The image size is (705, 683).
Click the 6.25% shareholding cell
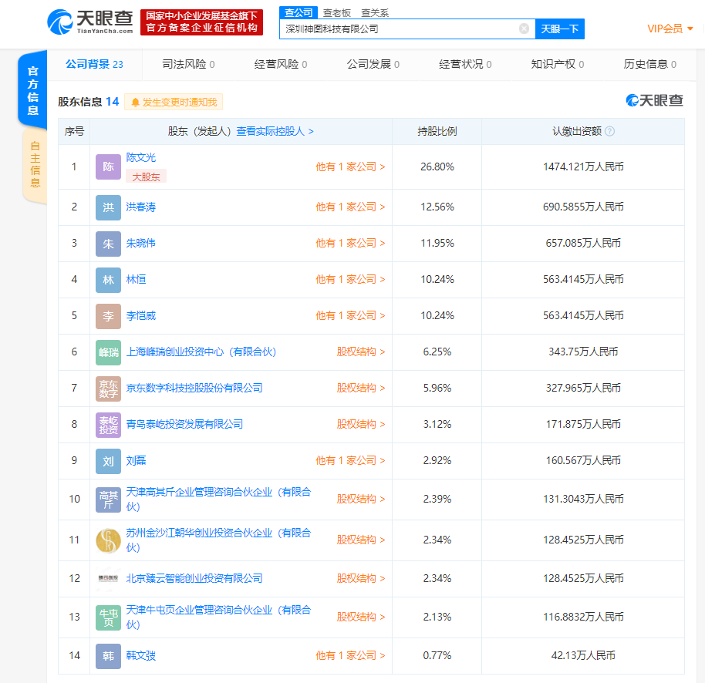click(x=437, y=352)
